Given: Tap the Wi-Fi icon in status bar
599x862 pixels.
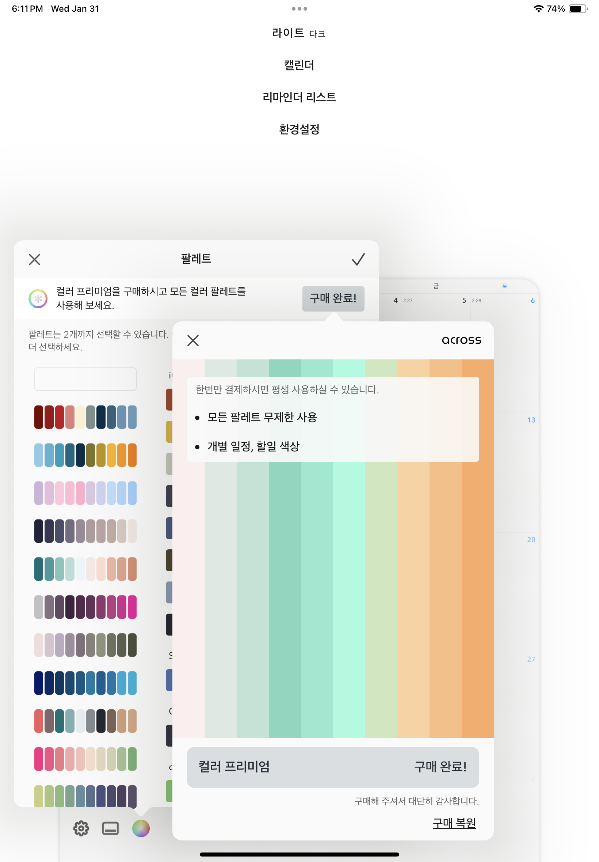Looking at the screenshot, I should tap(538, 8).
